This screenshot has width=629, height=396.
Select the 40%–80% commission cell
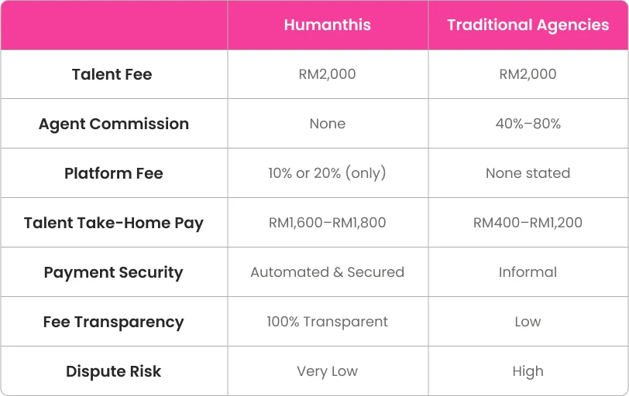pyautogui.click(x=528, y=124)
